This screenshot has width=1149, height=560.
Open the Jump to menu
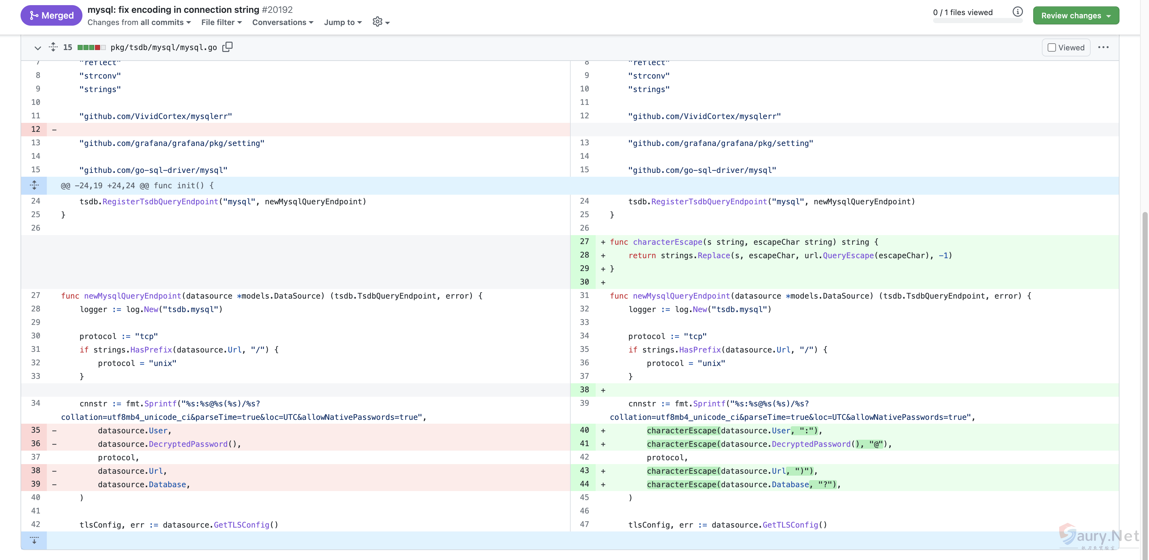343,22
